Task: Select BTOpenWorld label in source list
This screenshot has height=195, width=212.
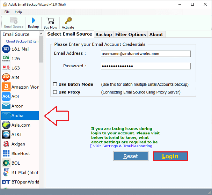Action: pyautogui.click(x=25, y=182)
